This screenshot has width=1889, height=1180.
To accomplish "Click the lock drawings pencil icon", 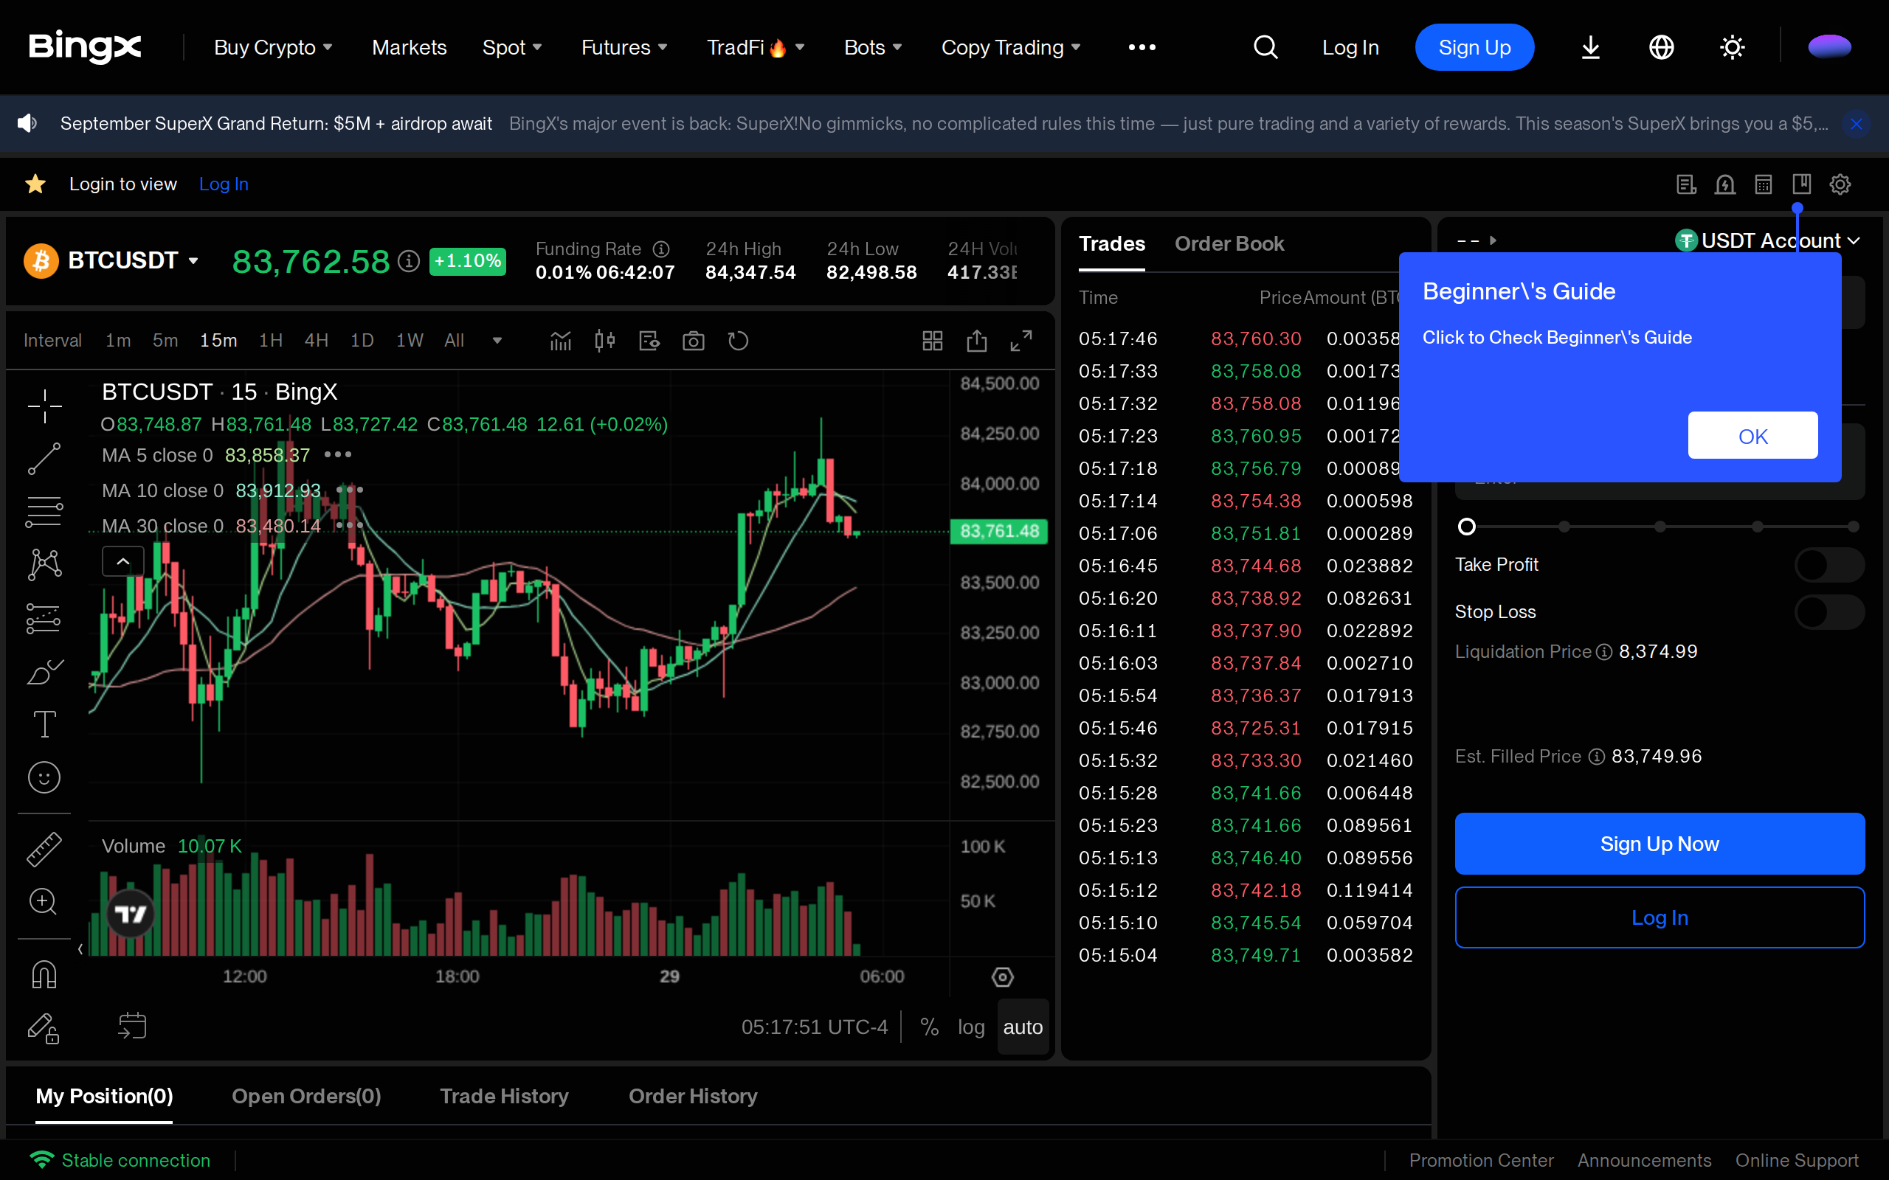I will (x=43, y=1028).
